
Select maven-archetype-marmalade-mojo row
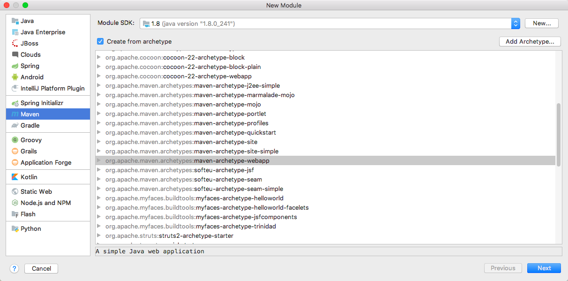326,95
